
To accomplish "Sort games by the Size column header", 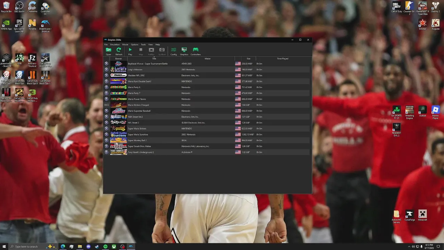I will tap(248, 59).
